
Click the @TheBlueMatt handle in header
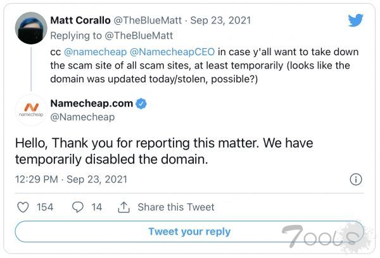[148, 20]
